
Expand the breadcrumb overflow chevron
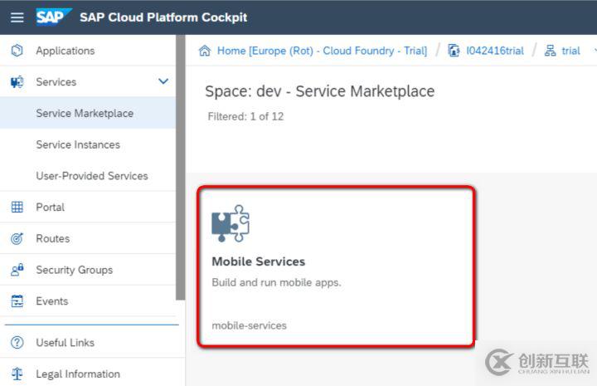595,51
